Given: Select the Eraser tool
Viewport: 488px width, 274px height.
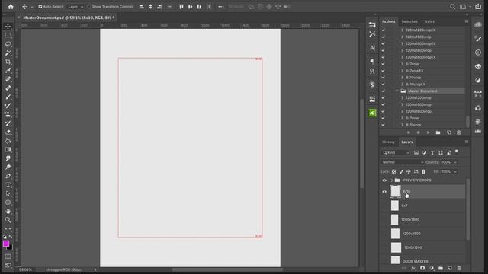Looking at the screenshot, I should [8, 132].
